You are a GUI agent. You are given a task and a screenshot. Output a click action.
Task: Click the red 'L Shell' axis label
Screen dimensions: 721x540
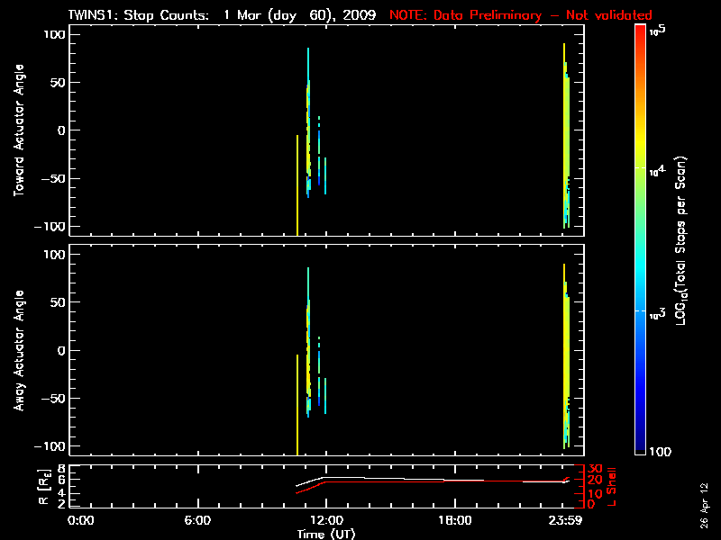tap(612, 485)
